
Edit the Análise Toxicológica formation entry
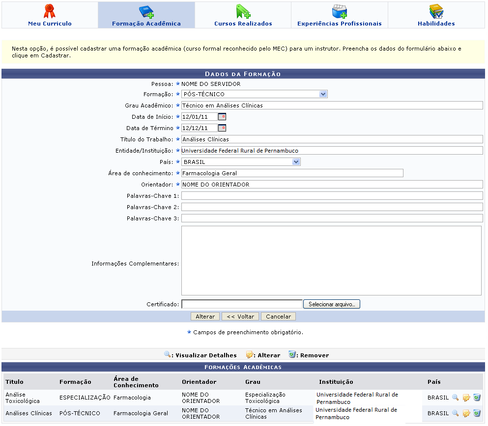point(466,398)
